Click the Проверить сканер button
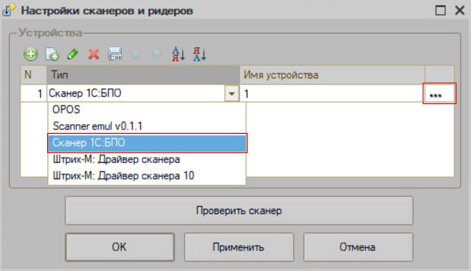 [x=239, y=211]
